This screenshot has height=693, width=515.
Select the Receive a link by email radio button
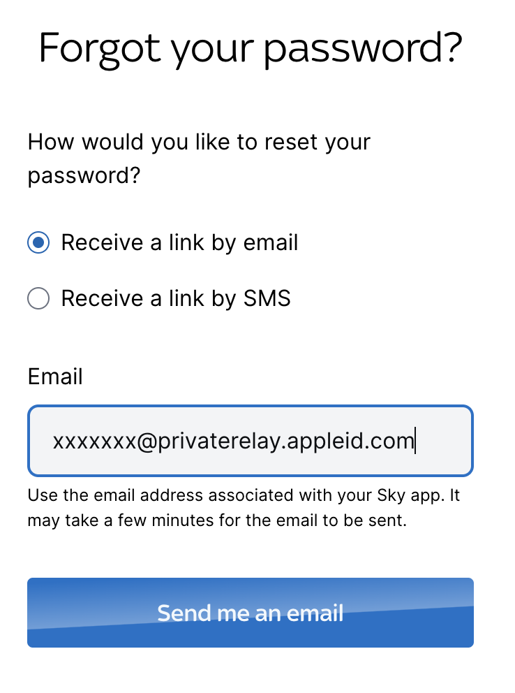pos(38,242)
